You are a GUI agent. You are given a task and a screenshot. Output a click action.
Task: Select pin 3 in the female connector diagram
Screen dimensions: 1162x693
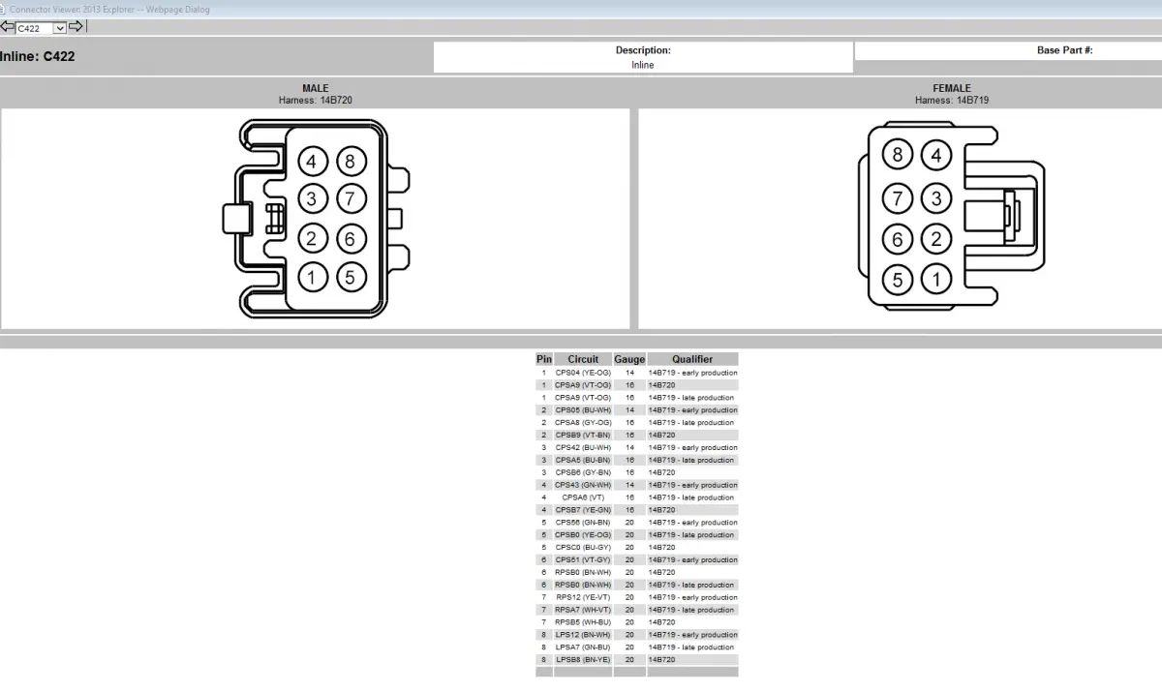point(935,199)
